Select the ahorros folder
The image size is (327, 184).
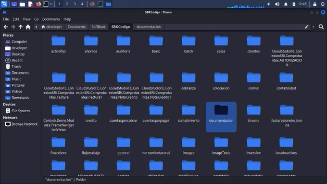pyautogui.click(x=91, y=44)
